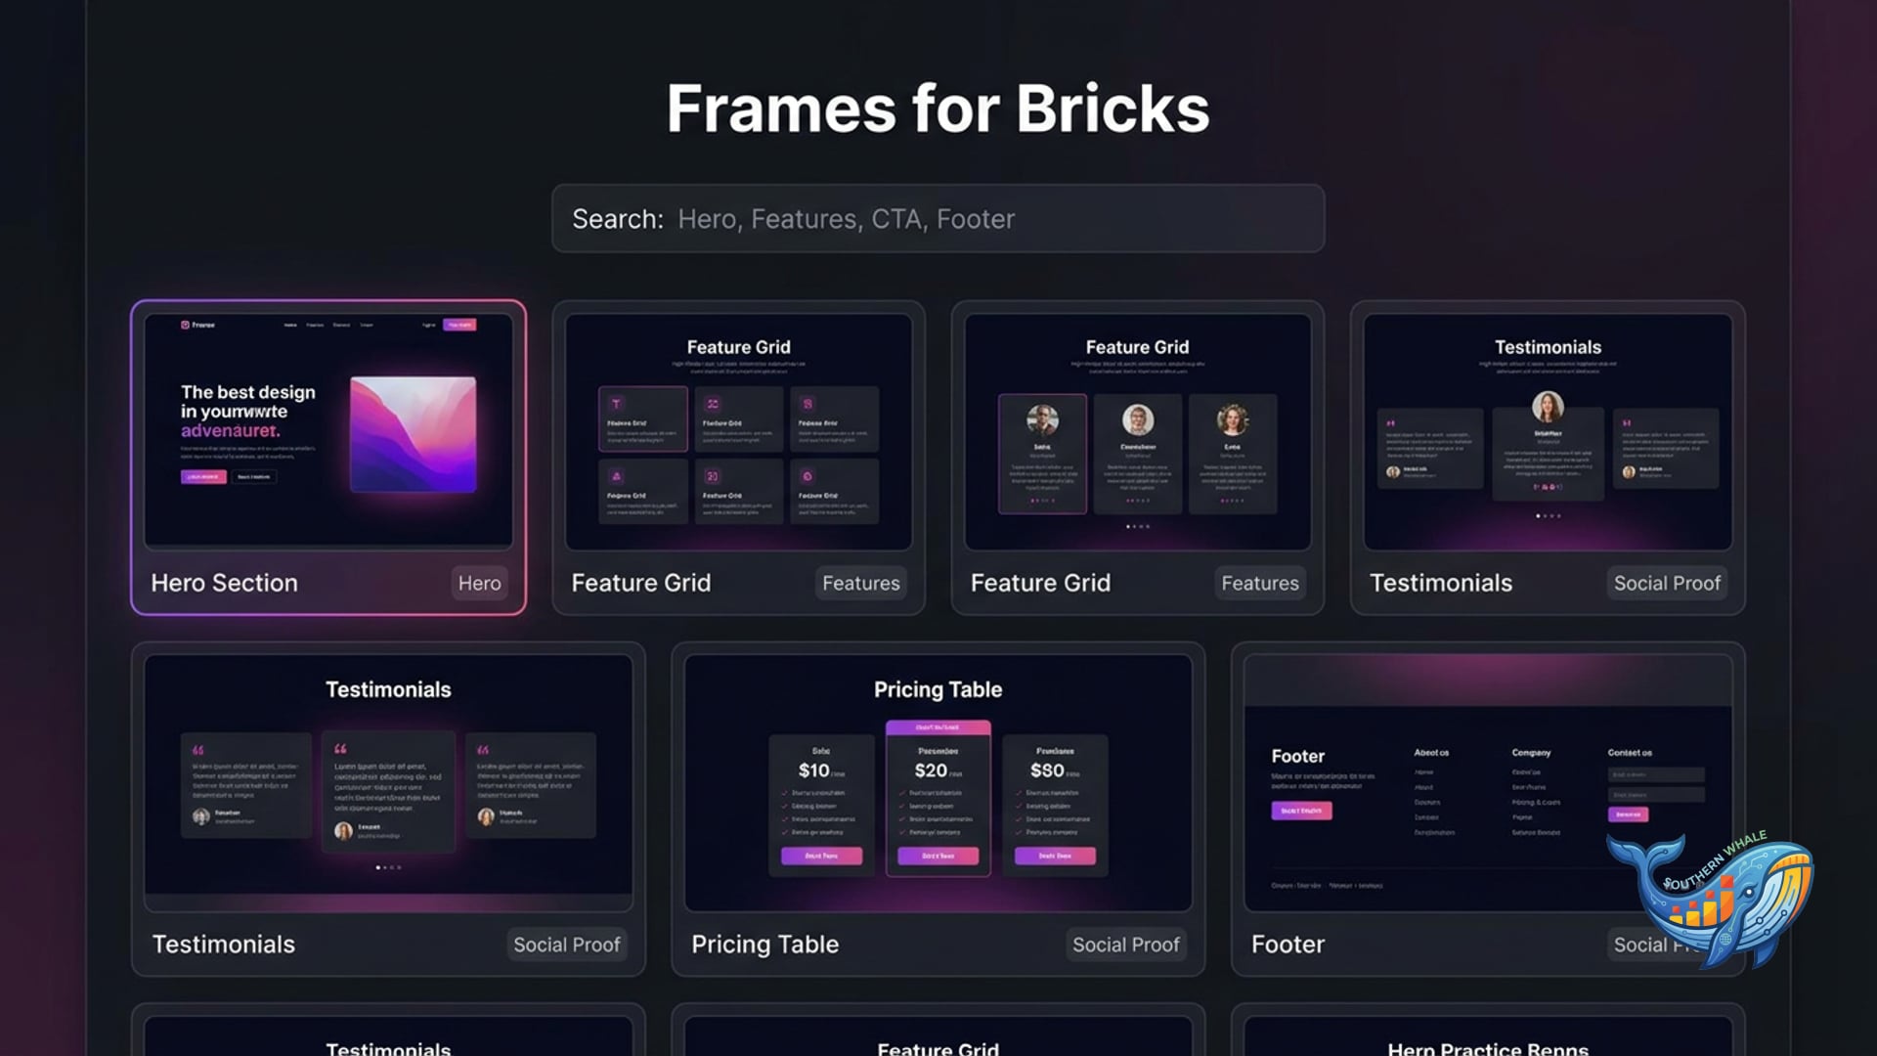This screenshot has width=1877, height=1056.
Task: Open Feature Grid thumbnail with six icon tiles
Action: click(738, 431)
